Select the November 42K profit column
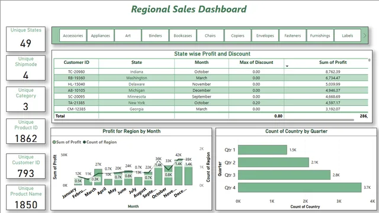379x213 pixels. point(179,172)
